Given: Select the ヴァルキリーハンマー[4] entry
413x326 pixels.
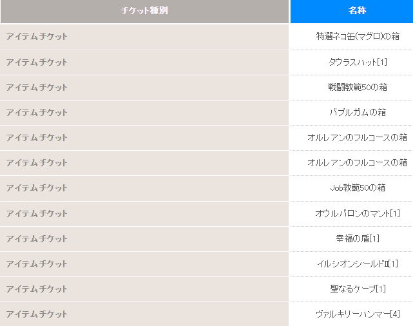Looking at the screenshot, I should 358,314.
